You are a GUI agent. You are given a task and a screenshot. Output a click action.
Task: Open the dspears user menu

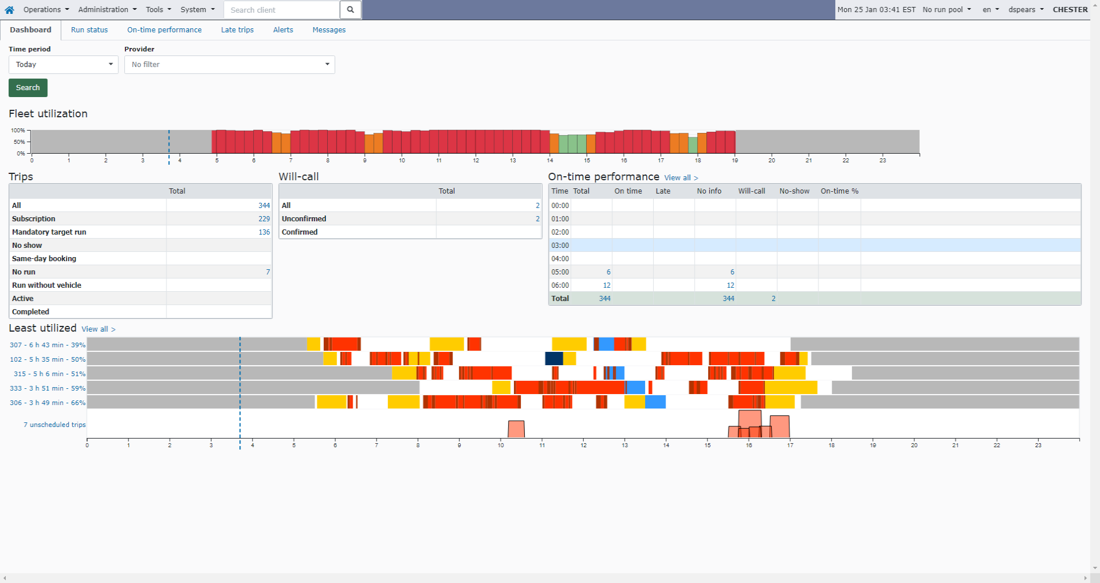click(x=1025, y=9)
